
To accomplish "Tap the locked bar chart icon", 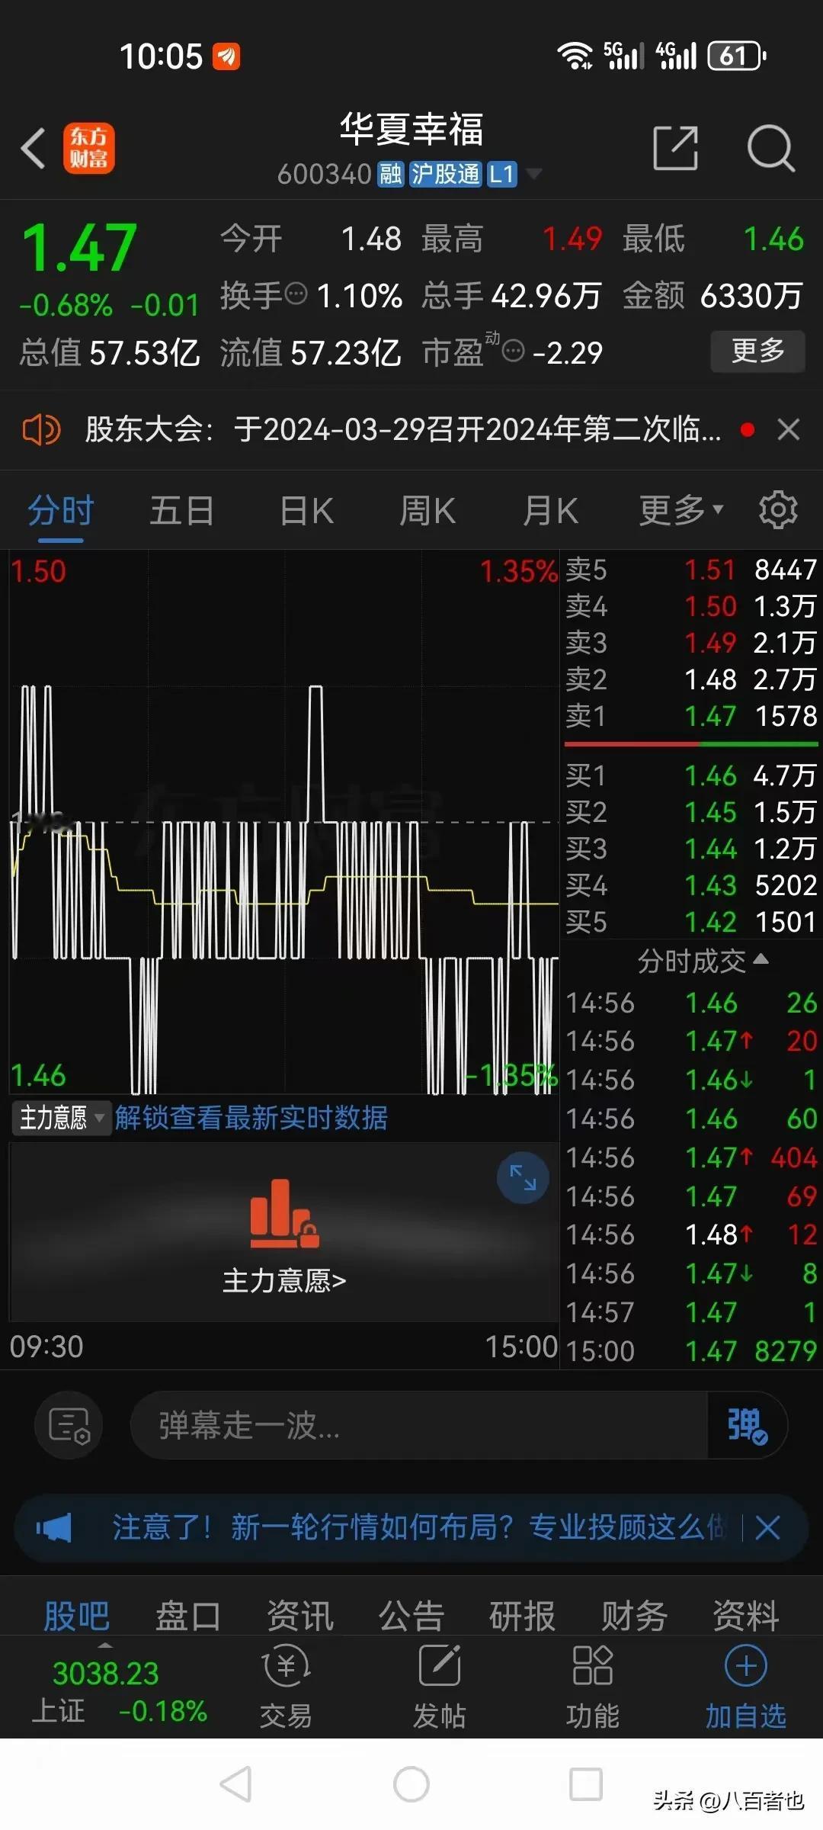I will click(284, 1214).
